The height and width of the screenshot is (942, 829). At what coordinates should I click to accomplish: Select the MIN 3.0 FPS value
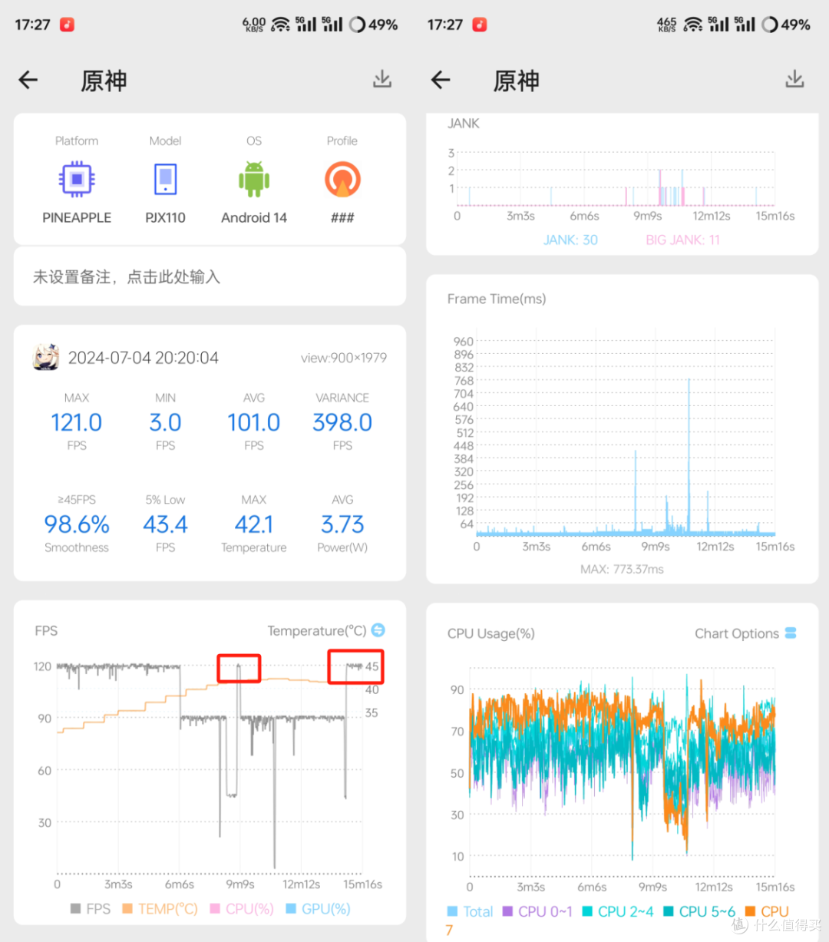165,422
